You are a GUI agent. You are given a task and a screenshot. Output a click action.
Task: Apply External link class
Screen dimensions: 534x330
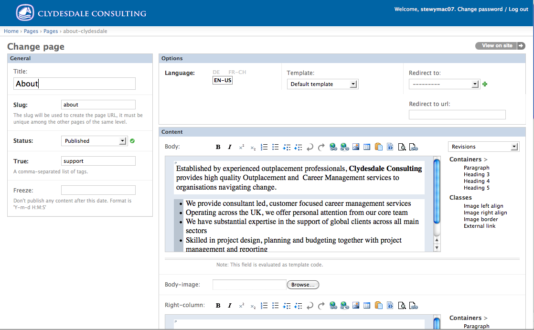coord(480,226)
